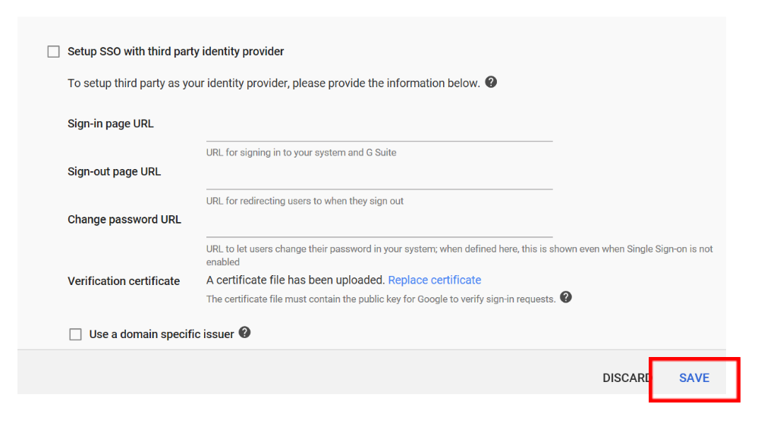Tick the Use a domain specific issuer checkbox
Screen dimensions: 761x426
tap(75, 334)
